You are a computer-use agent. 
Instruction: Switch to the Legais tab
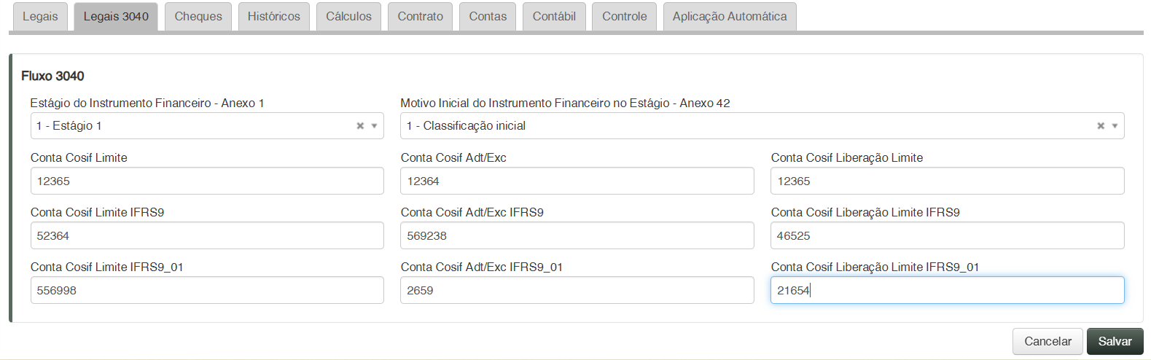[x=40, y=17]
